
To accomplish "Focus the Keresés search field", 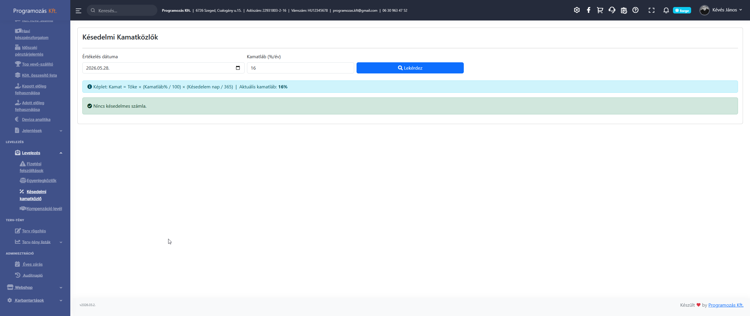I will pyautogui.click(x=122, y=11).
